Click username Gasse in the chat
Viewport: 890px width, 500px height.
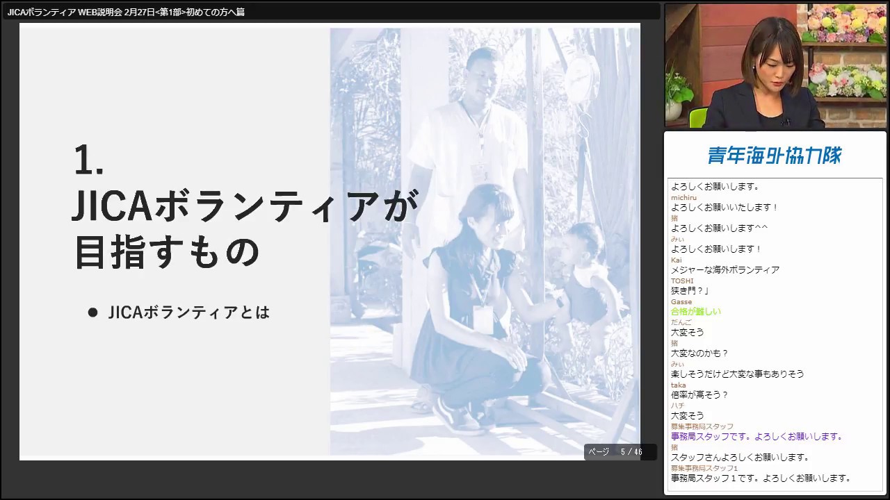click(x=681, y=301)
